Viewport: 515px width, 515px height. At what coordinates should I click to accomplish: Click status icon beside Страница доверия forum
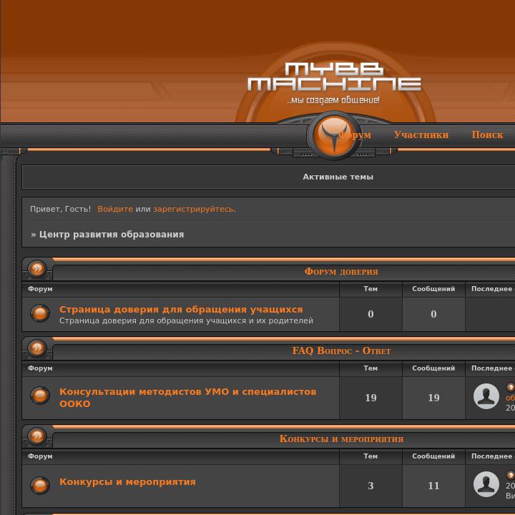(40, 313)
